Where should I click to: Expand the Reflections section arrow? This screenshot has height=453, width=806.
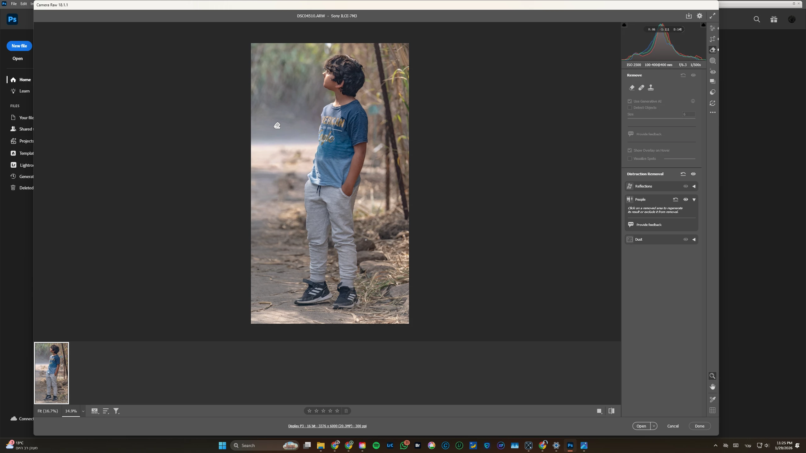(694, 186)
